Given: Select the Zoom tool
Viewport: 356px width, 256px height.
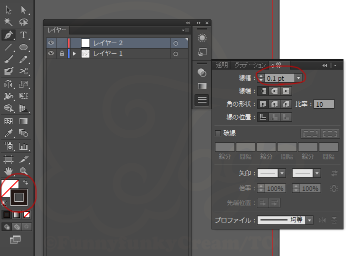Looking at the screenshot, I should point(23,171).
